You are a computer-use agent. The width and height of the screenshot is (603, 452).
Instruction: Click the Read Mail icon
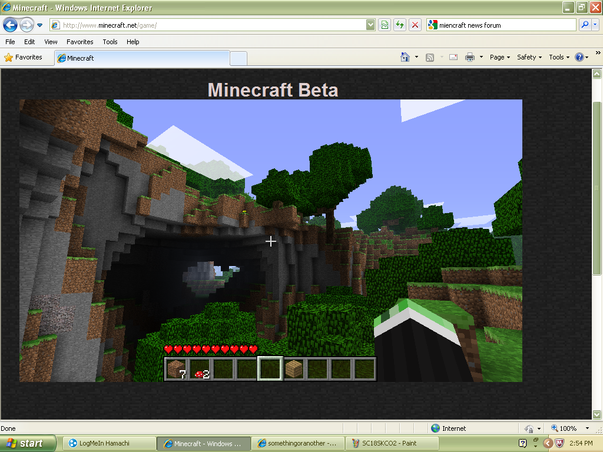pyautogui.click(x=453, y=57)
